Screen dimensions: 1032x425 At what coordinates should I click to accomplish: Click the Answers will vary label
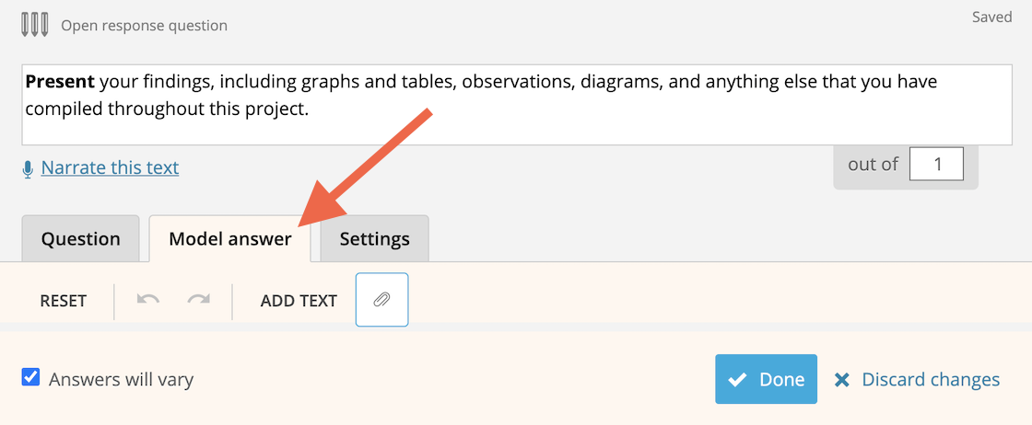[121, 380]
